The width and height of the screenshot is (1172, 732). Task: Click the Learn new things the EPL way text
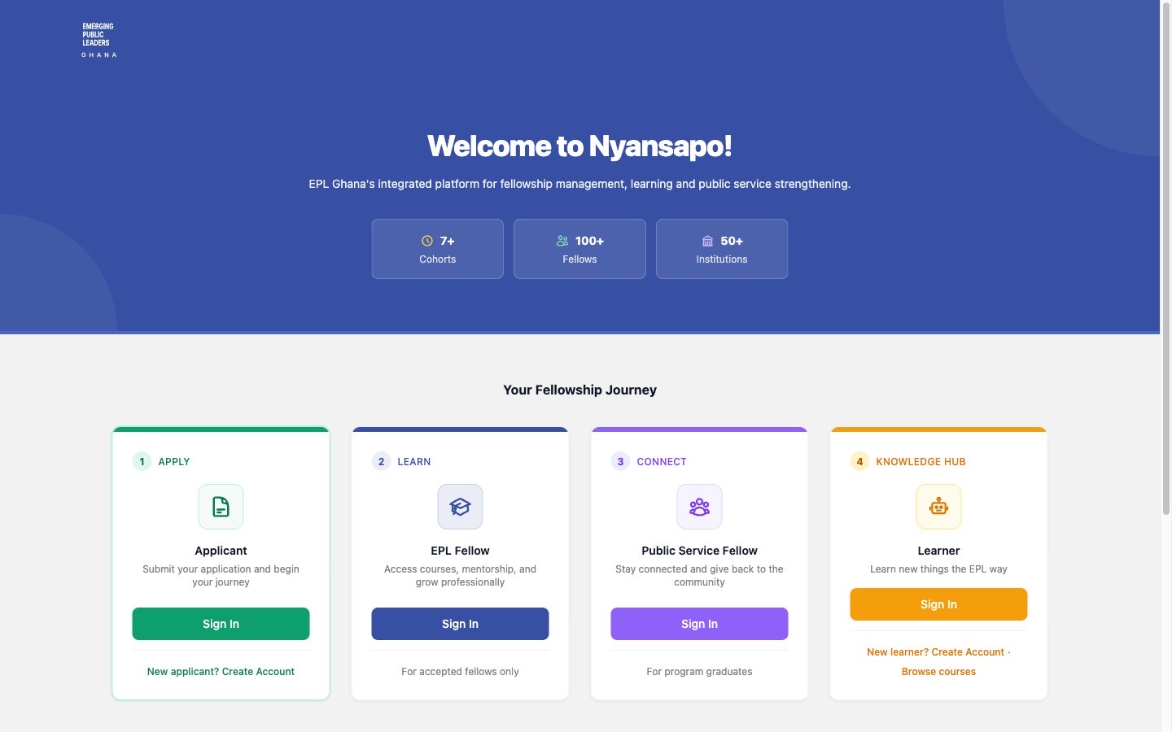coord(938,569)
